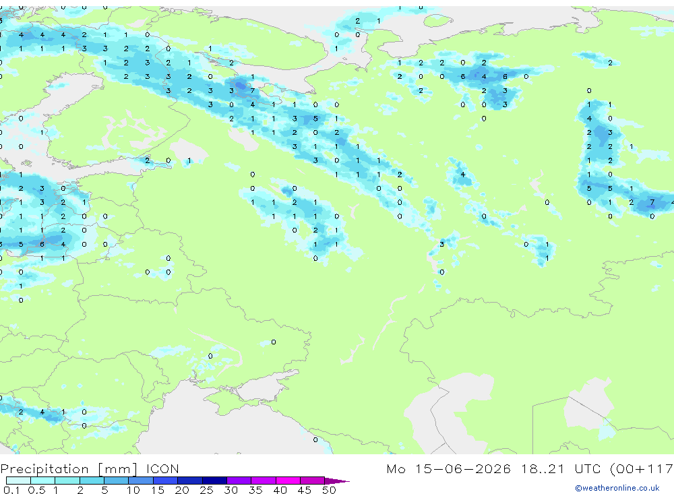This screenshot has height=494, width=674.
Task: Select the 1–2 mm legend color swatch
Action: pyautogui.click(x=67, y=481)
